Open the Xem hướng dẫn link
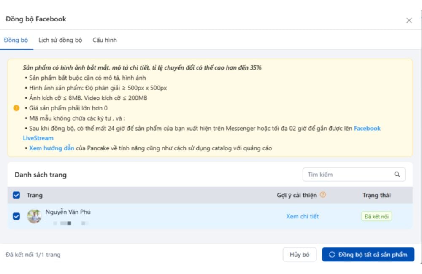Screen dimensions: 422x274 coord(51,148)
